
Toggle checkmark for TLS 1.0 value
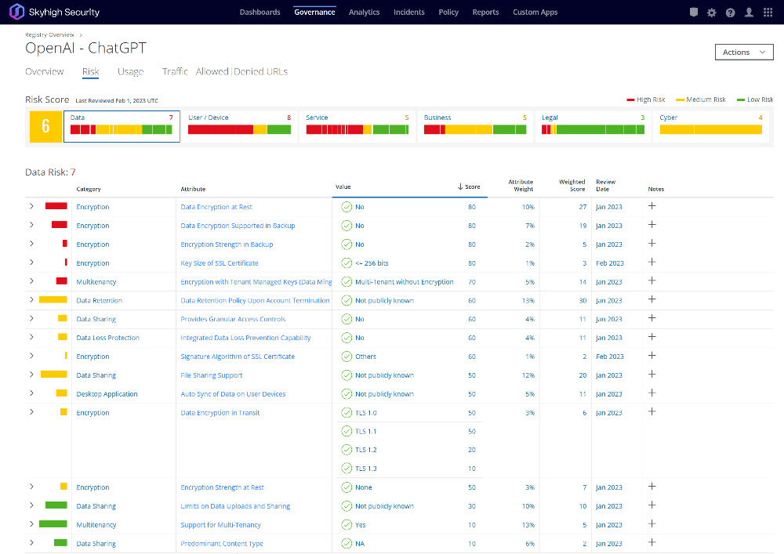[347, 413]
